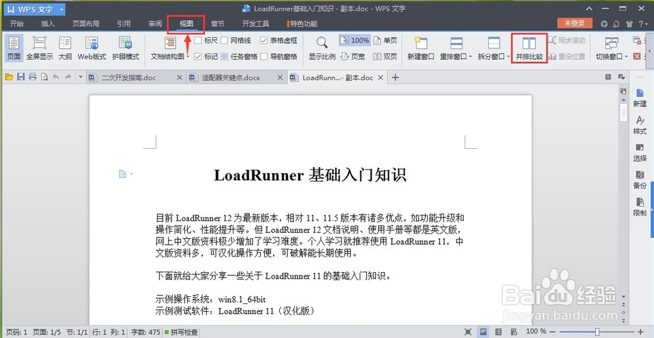Open the 插入 ribbon tab
Viewport: 654px width, 338px height.
coord(48,23)
